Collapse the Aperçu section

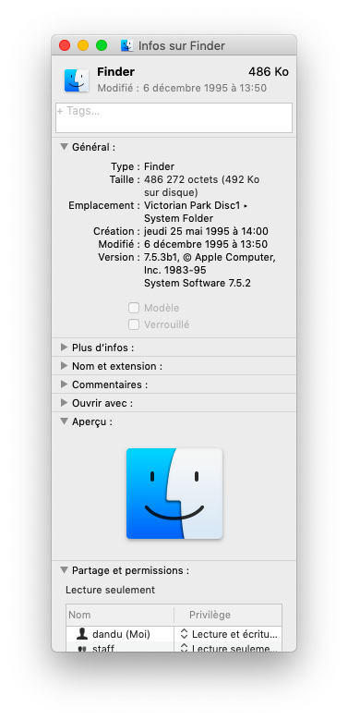(x=64, y=421)
